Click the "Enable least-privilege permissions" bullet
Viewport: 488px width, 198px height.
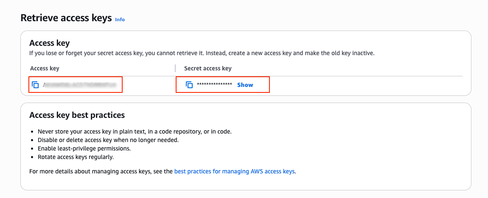[x=84, y=148]
